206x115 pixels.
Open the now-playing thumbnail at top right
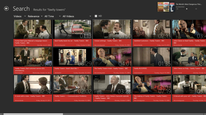point(166,7)
